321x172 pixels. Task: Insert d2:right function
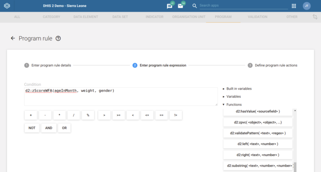pos(258,155)
